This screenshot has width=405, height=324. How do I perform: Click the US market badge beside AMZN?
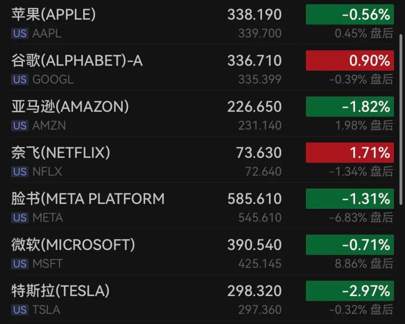pyautogui.click(x=19, y=125)
